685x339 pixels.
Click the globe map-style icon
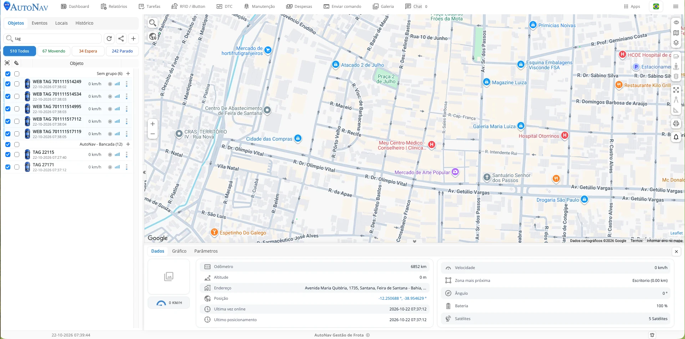(x=153, y=36)
